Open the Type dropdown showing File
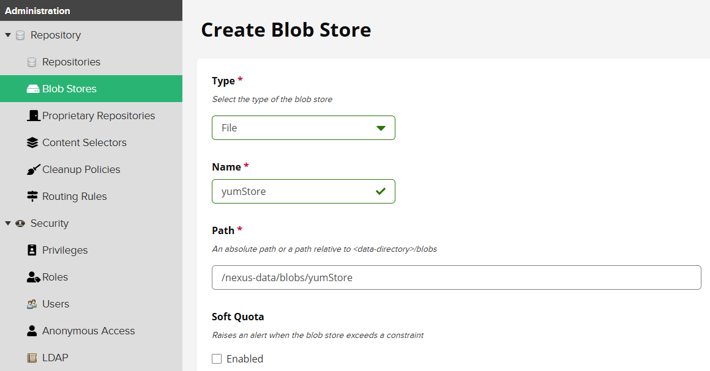 [304, 128]
